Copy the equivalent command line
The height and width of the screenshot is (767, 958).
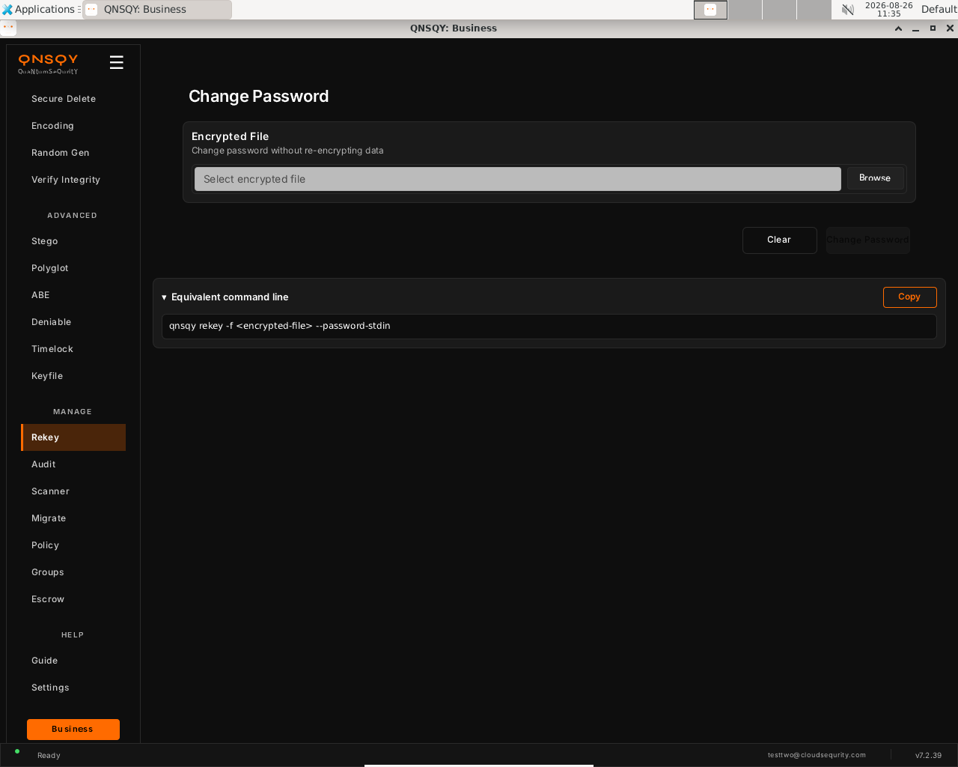click(x=909, y=297)
